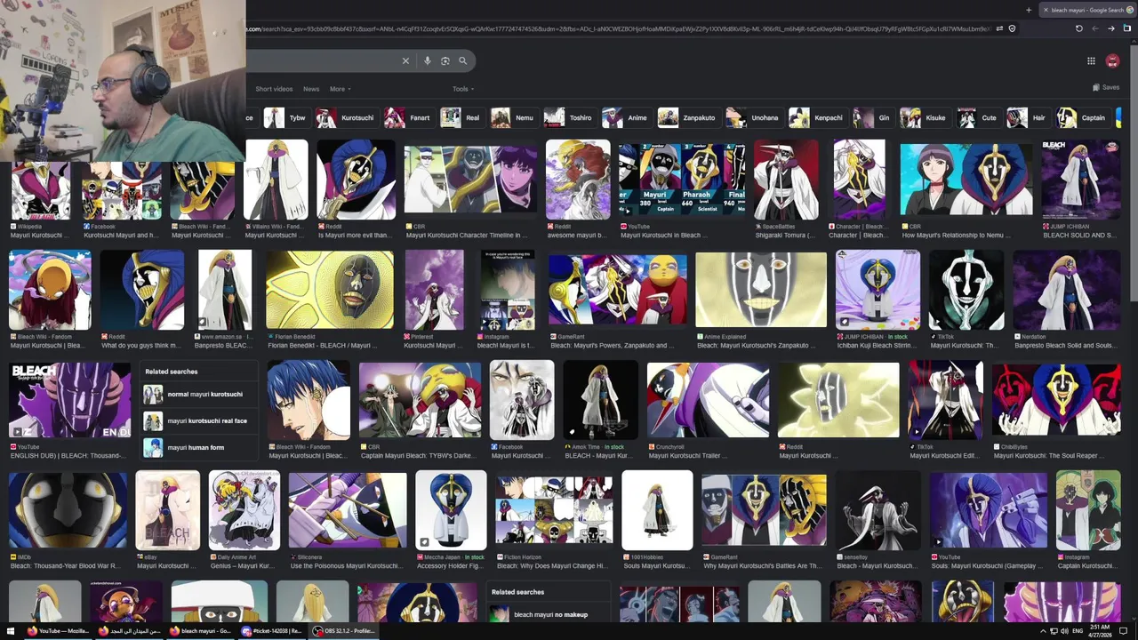The image size is (1138, 640).
Task: Open the CBR How Mayuri's Relationship image
Action: (966, 178)
